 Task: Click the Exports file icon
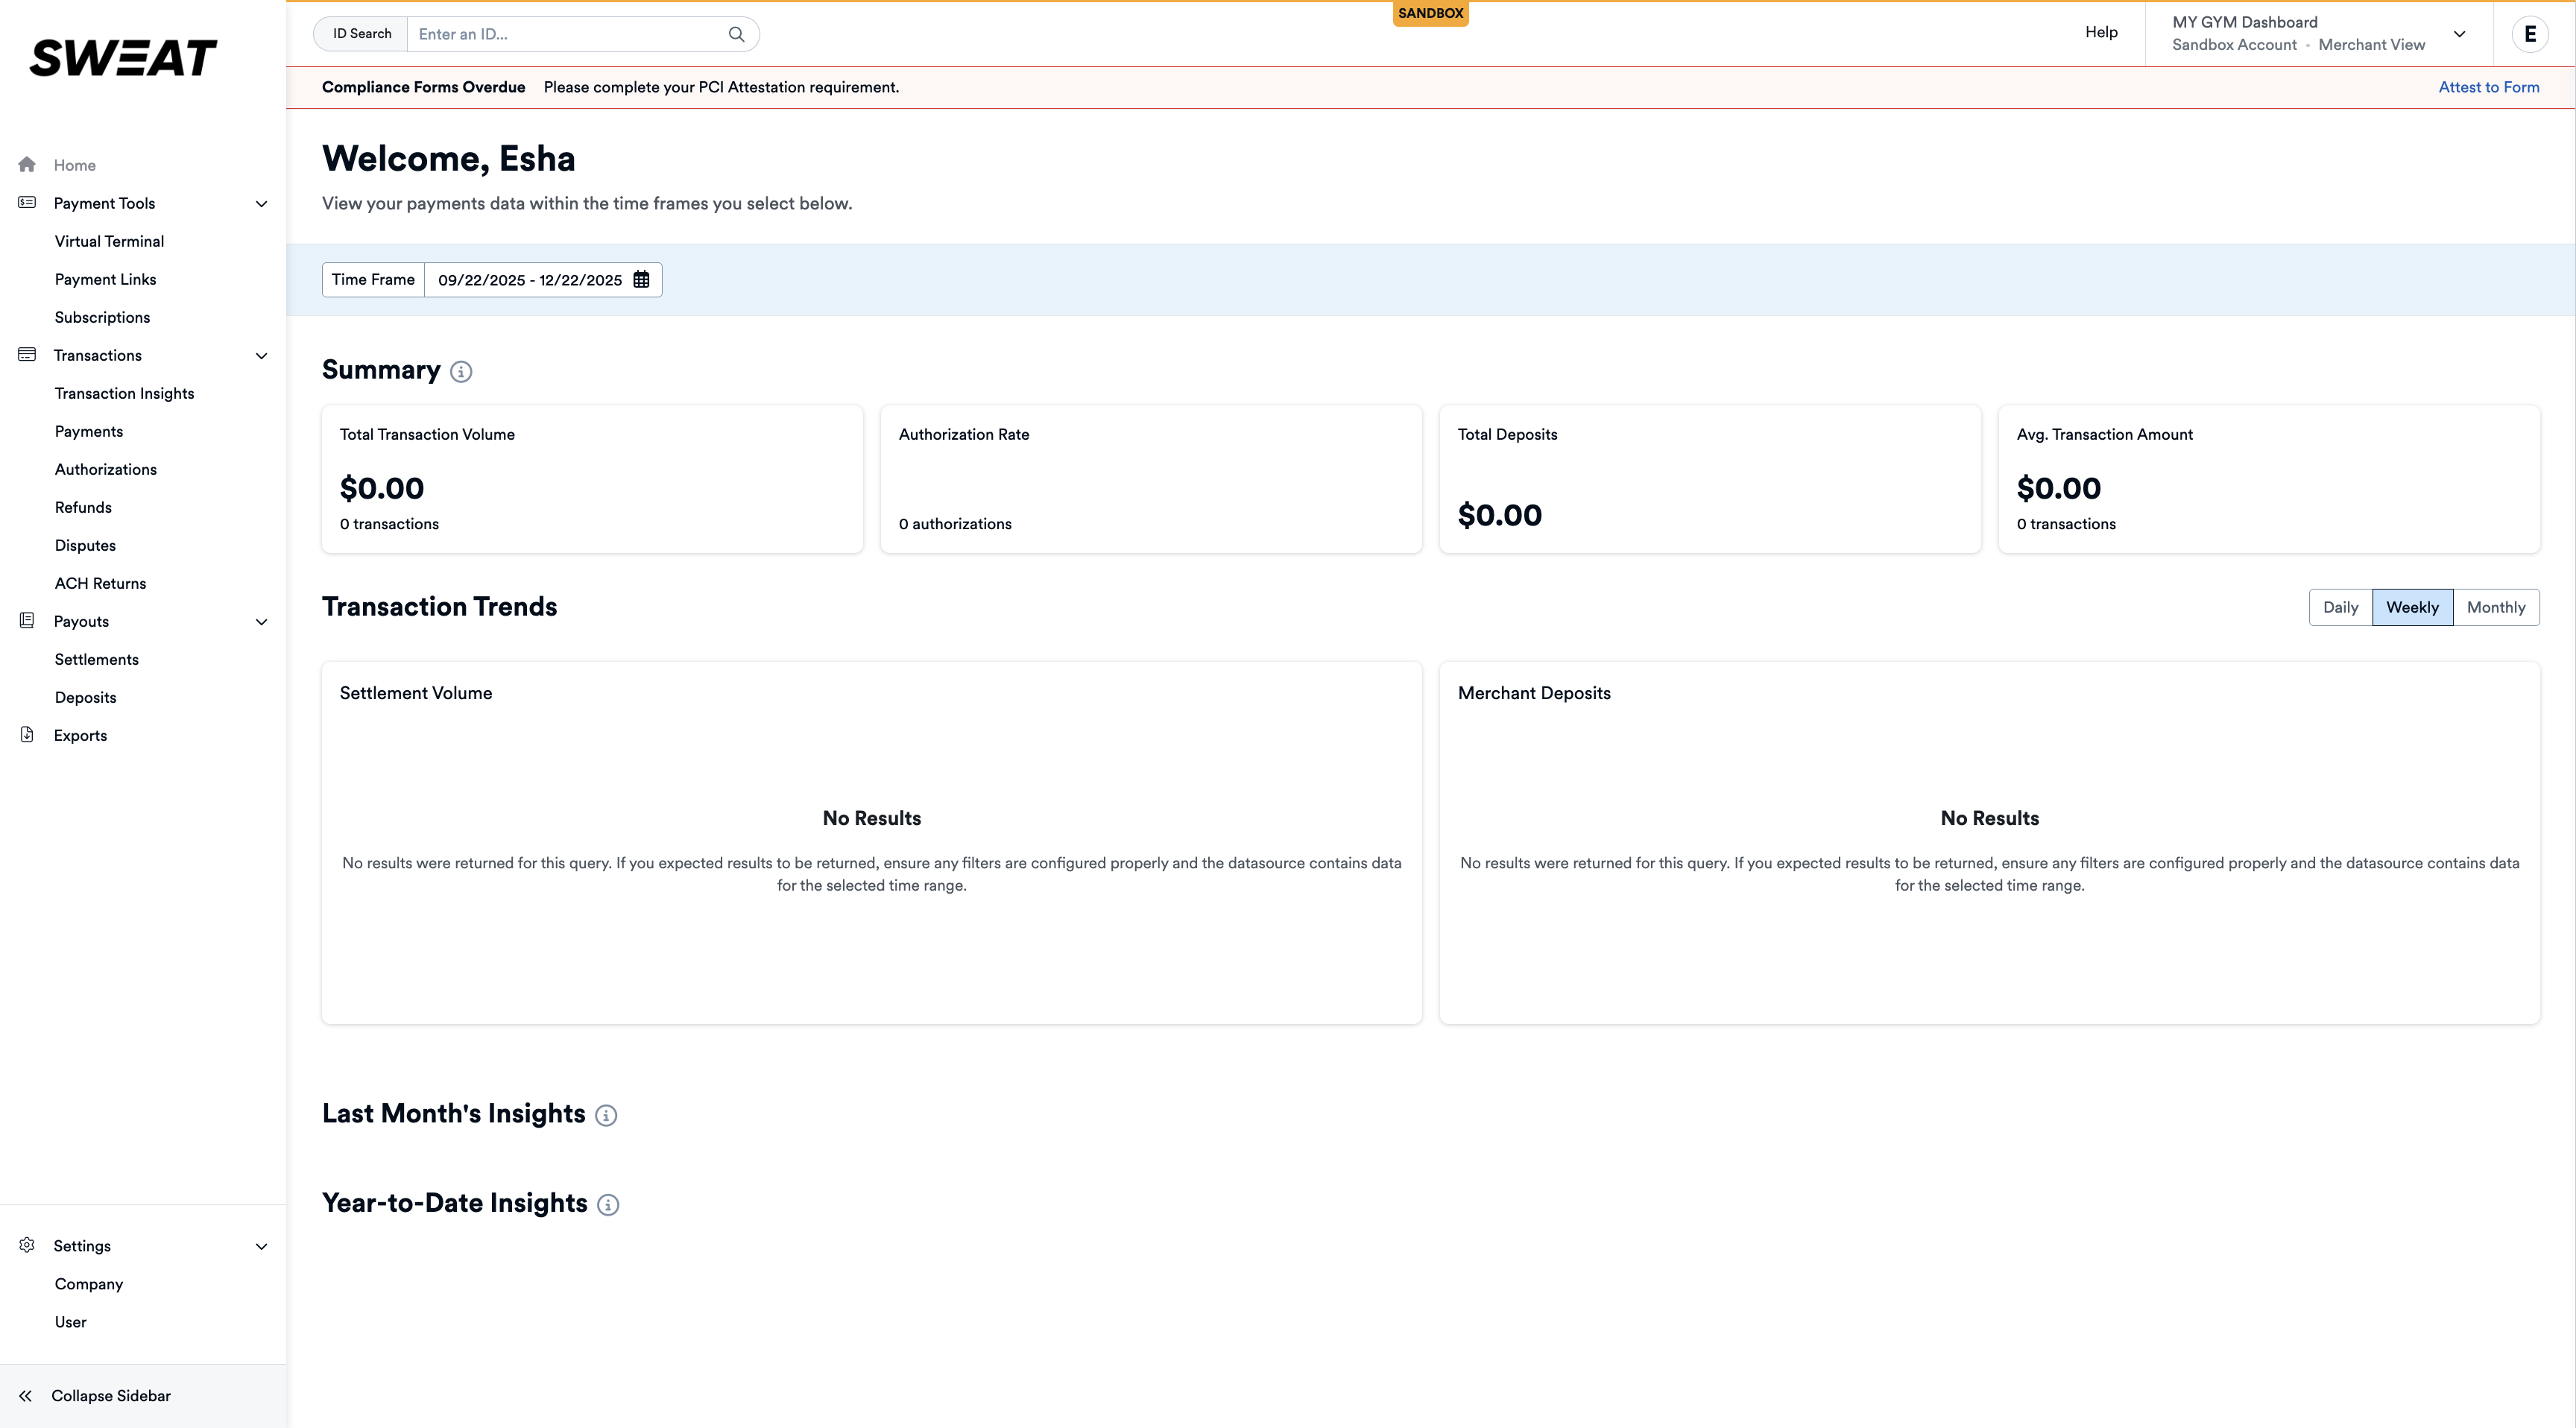[x=27, y=735]
